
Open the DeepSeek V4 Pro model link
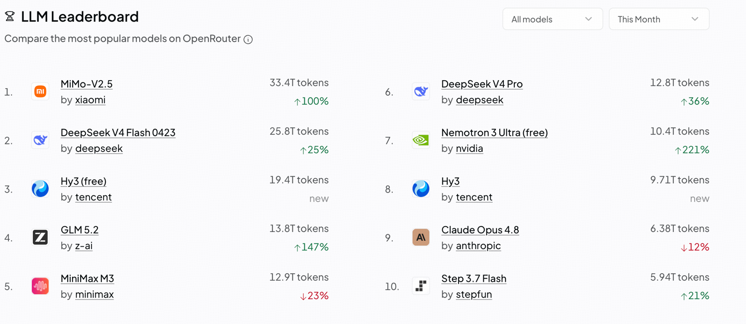(x=482, y=84)
